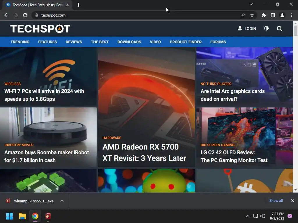
Task: Open the network status tray icon
Action: (x=256, y=216)
